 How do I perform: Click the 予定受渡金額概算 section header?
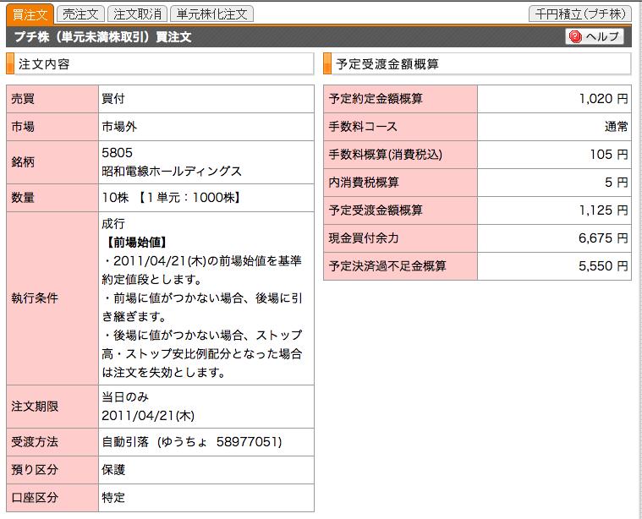tap(387, 64)
